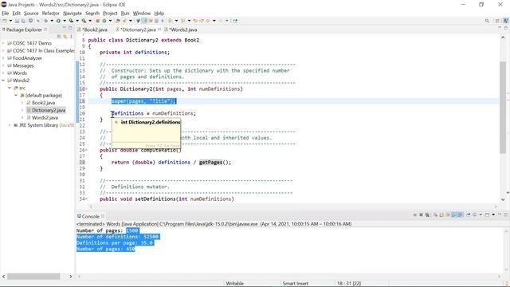Image resolution: width=510 pixels, height=287 pixels.
Task: Click the New Java Package icon
Action: click(x=97, y=21)
